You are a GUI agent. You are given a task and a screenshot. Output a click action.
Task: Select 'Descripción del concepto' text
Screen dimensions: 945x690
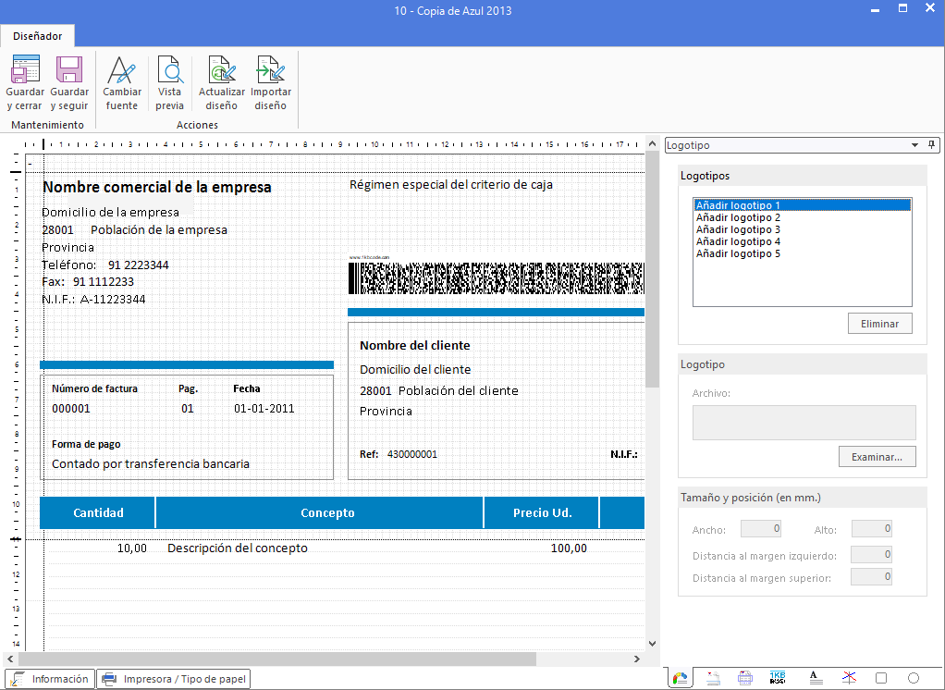pyautogui.click(x=238, y=548)
